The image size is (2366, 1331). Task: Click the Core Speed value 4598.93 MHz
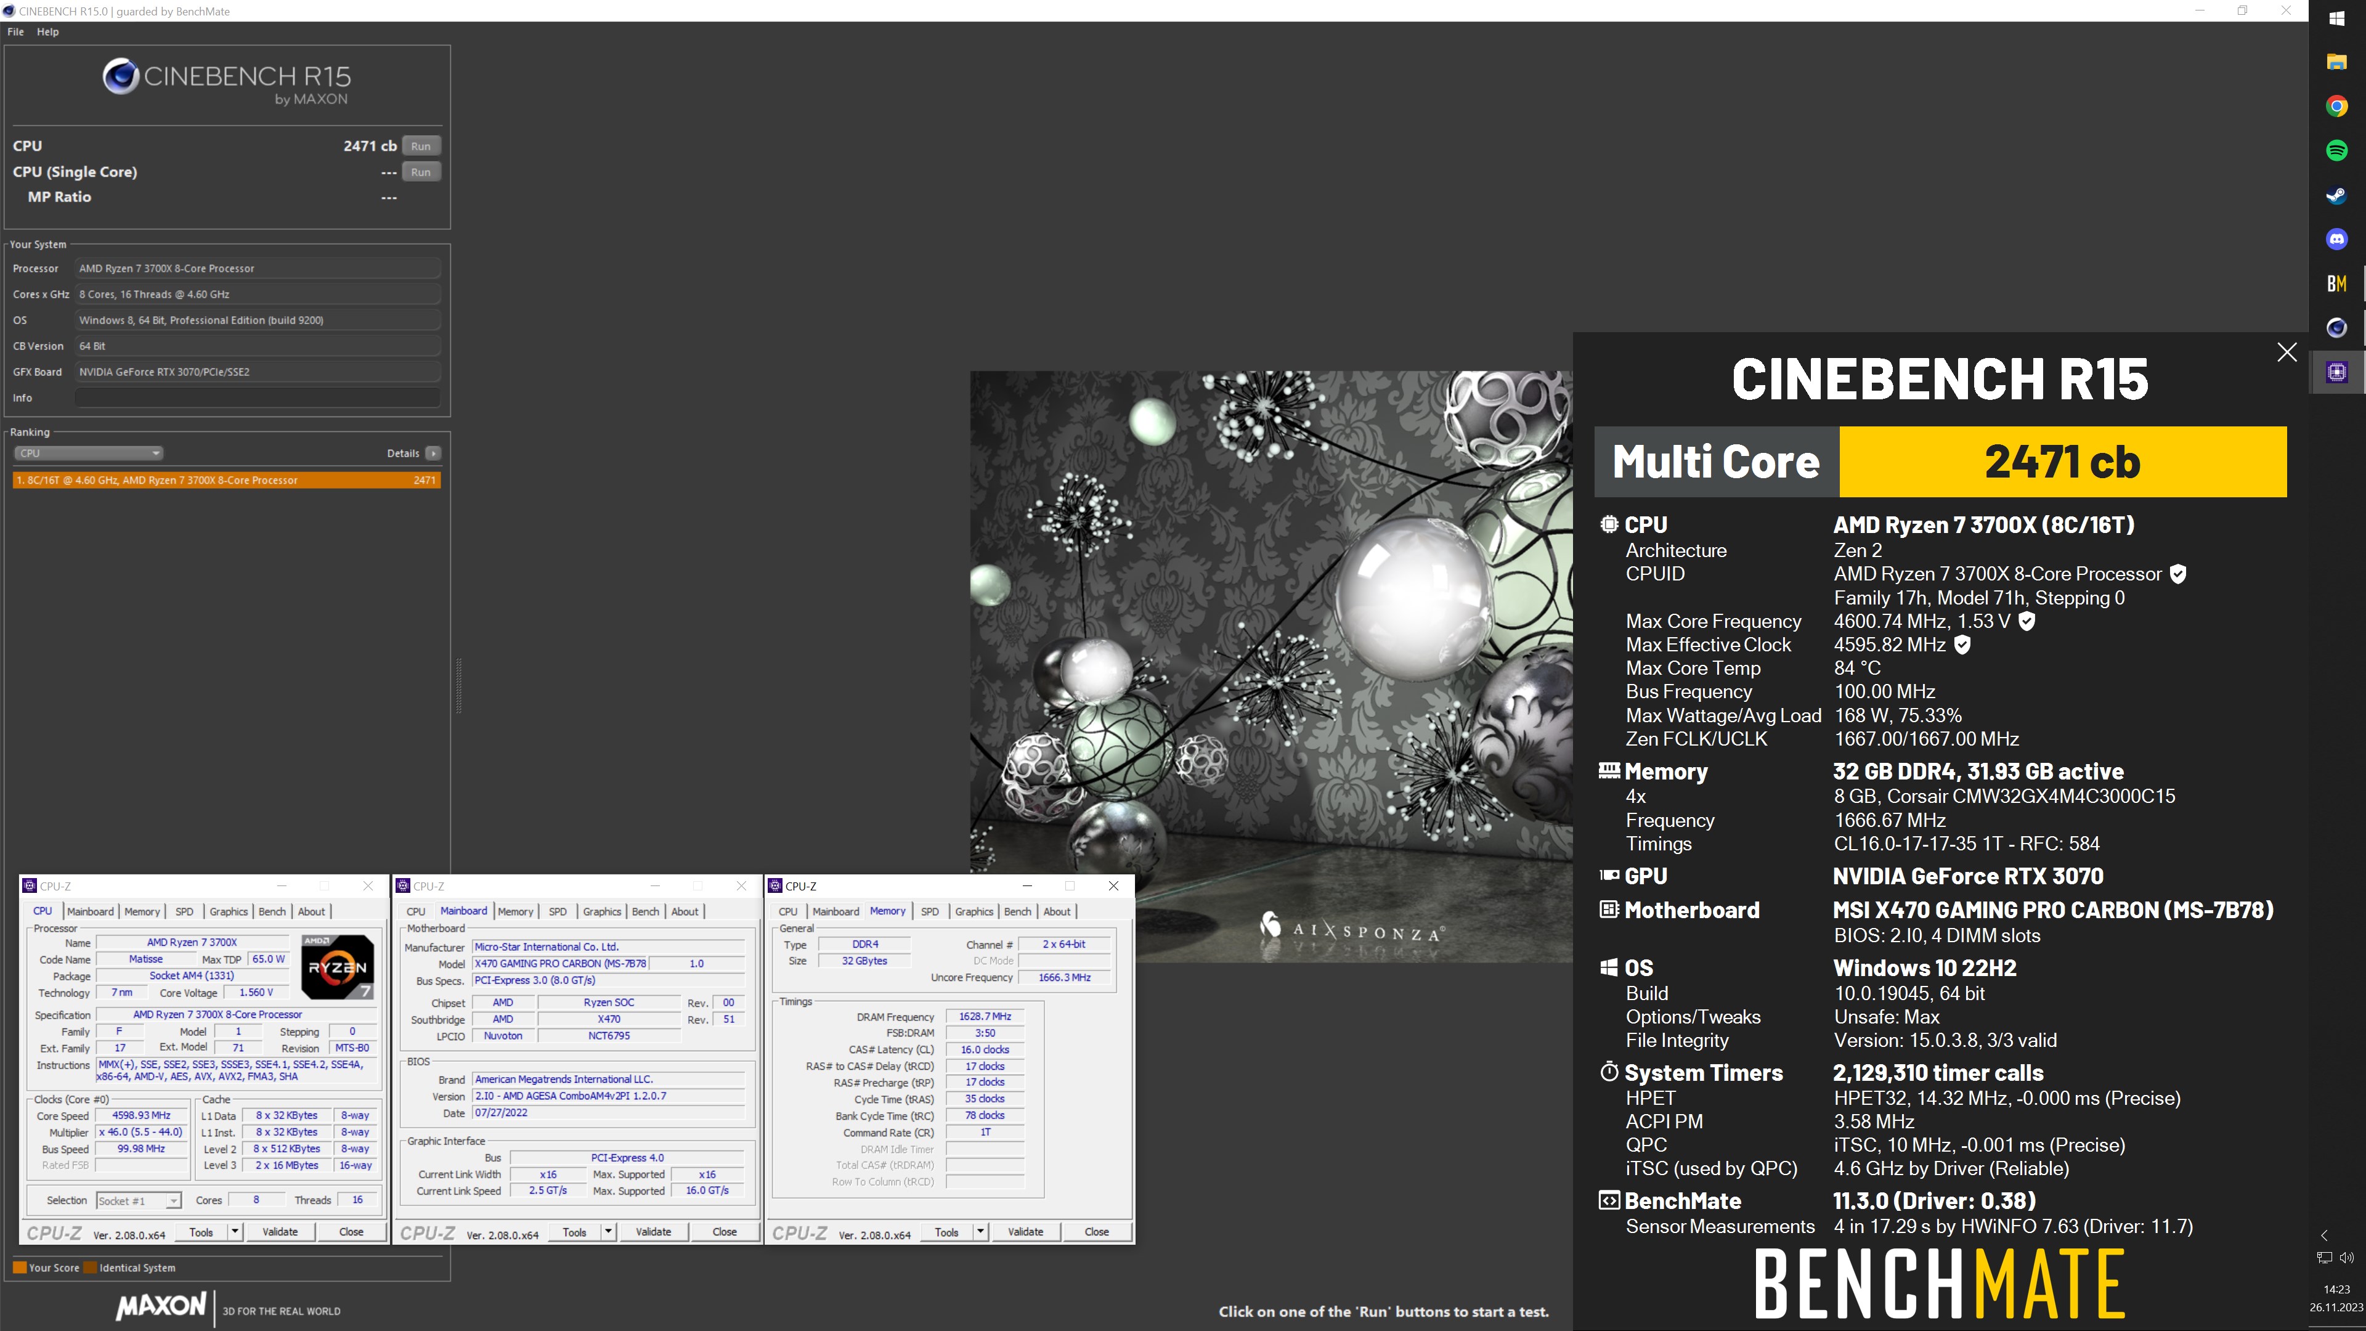tap(142, 1115)
